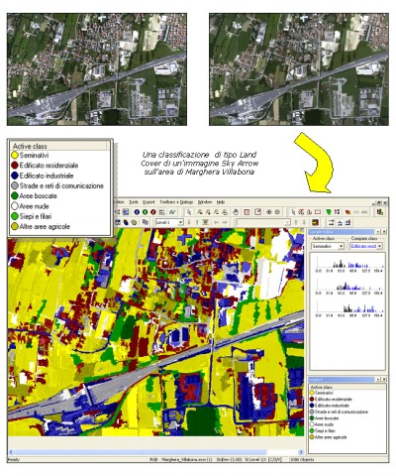Click the zoom out magnifier icon

[277, 212]
